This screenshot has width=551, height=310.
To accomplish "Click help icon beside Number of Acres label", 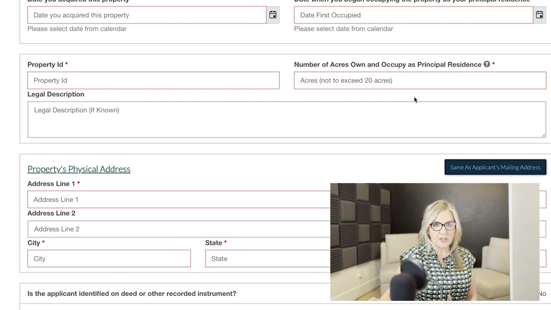I will pos(487,64).
